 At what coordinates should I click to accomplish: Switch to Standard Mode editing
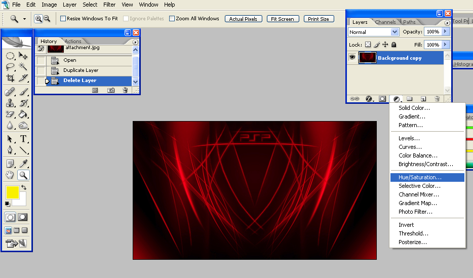point(10,217)
